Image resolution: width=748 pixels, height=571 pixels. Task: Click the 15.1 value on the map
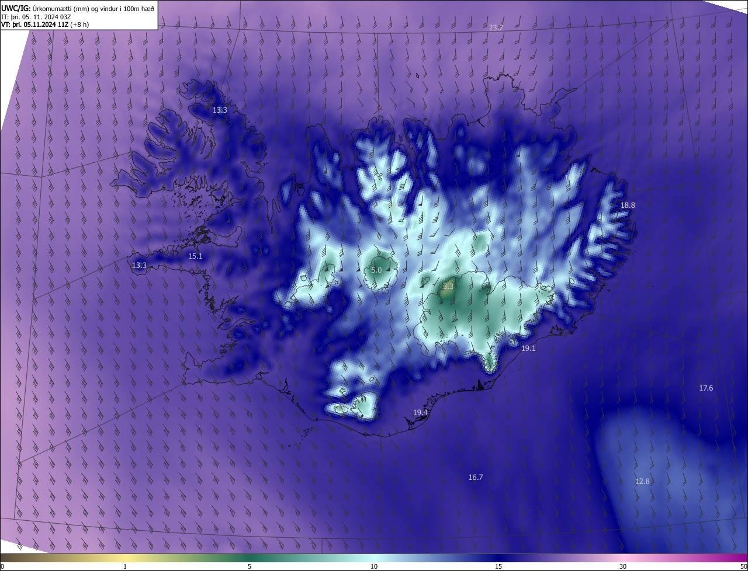pyautogui.click(x=195, y=256)
